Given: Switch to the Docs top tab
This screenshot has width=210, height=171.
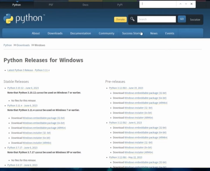Looking at the screenshot, I should tap(85, 5).
